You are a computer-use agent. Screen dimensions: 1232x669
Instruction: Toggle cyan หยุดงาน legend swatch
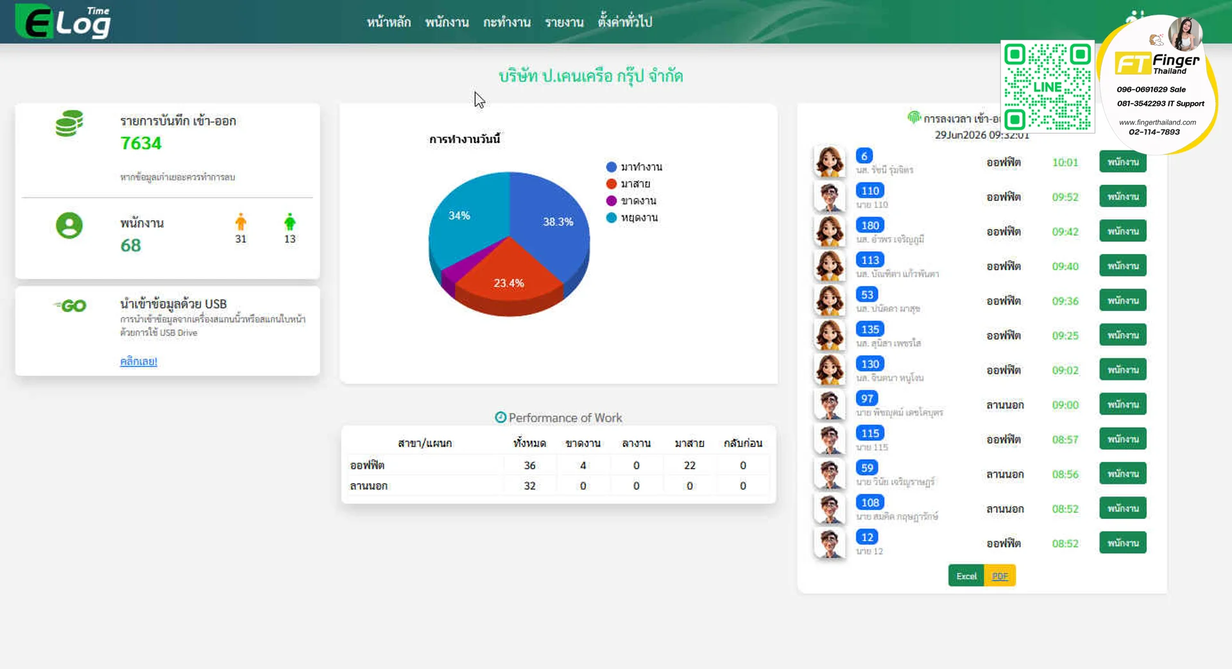click(612, 217)
